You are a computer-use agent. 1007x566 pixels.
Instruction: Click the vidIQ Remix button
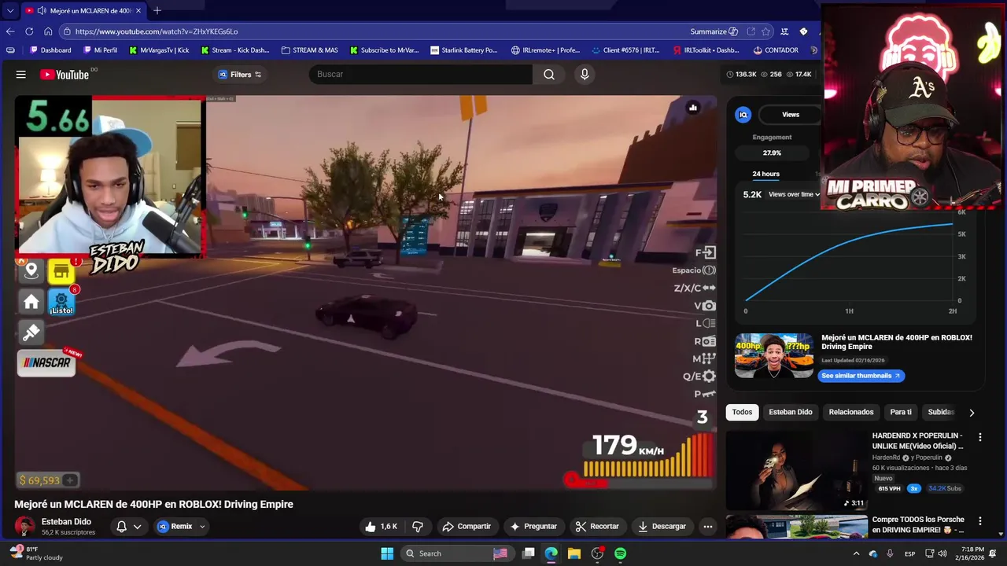point(175,527)
